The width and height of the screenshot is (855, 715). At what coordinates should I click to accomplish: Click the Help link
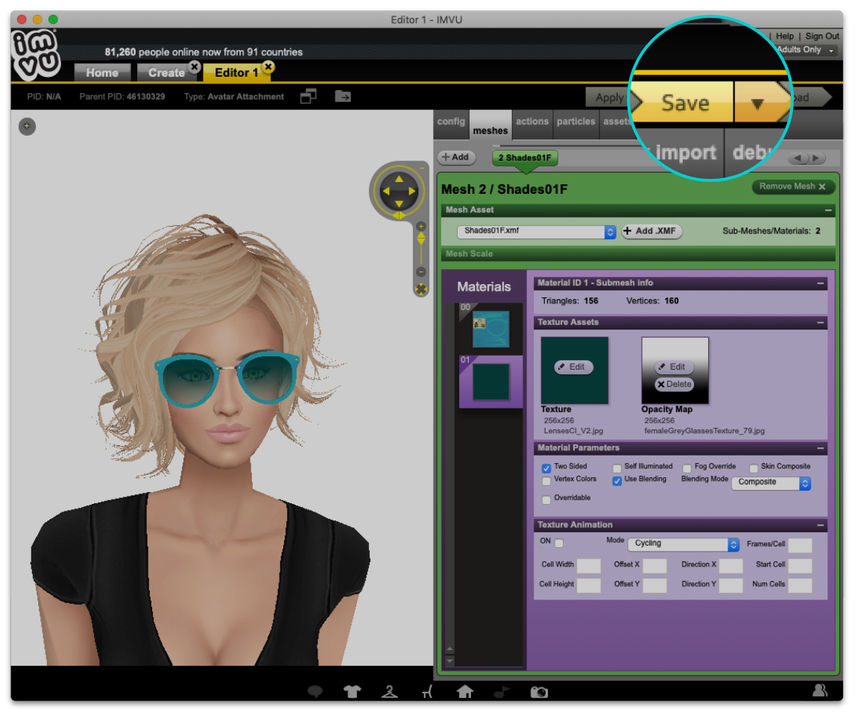785,36
